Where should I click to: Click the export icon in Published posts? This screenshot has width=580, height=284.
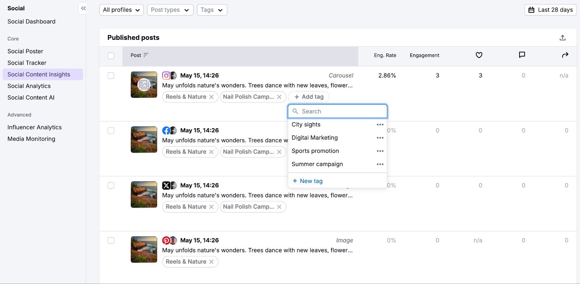[x=562, y=38]
